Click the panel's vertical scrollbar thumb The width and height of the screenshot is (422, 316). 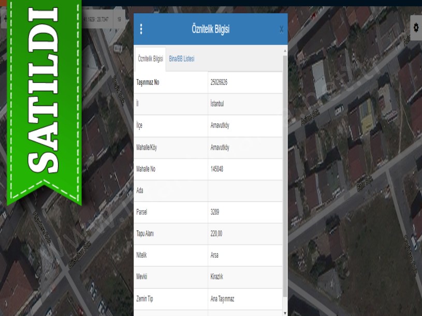285,176
